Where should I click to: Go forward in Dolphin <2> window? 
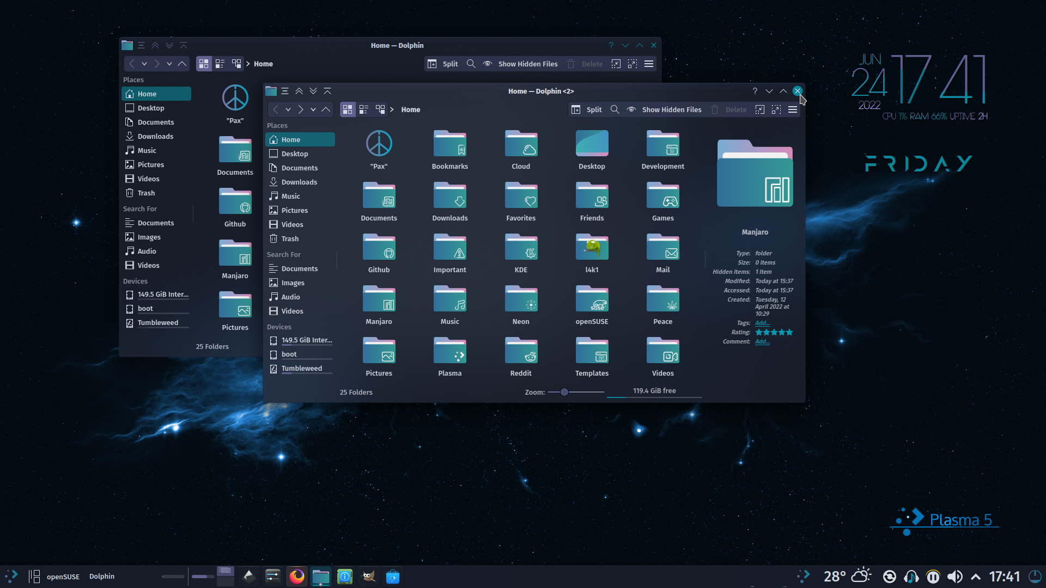click(301, 109)
